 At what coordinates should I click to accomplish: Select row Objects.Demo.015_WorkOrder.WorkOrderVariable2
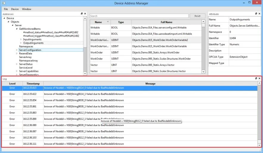[x=146, y=40]
